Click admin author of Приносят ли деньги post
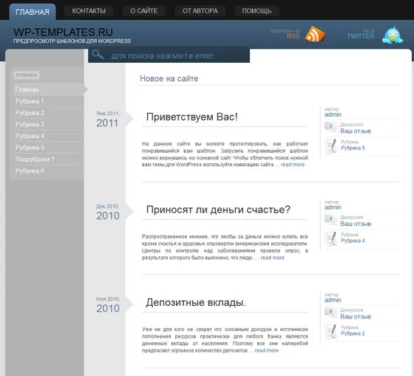414x376 pixels. pyautogui.click(x=333, y=208)
